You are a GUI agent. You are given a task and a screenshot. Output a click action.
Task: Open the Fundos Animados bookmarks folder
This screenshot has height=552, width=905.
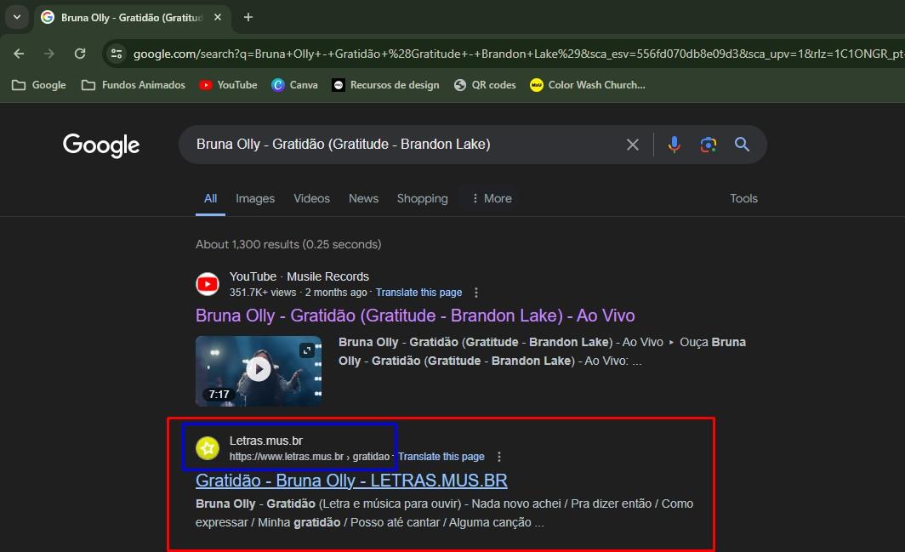pyautogui.click(x=134, y=85)
